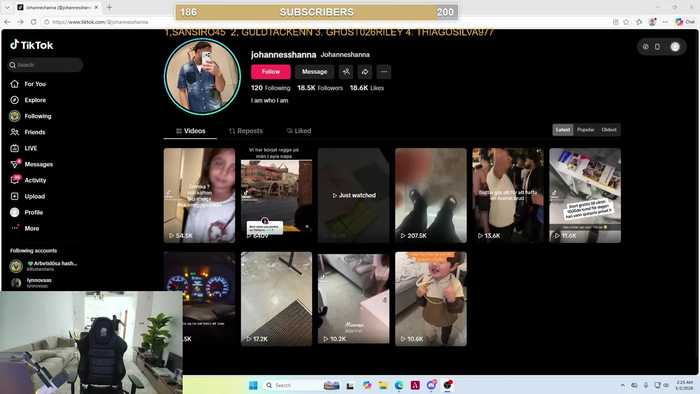Open OBS Studio from taskbar
The image size is (700, 394).
[448, 385]
